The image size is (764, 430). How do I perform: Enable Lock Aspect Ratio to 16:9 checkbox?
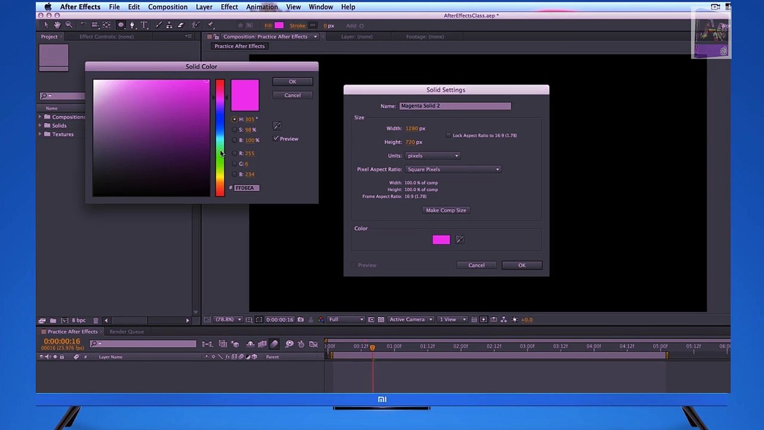tap(448, 135)
